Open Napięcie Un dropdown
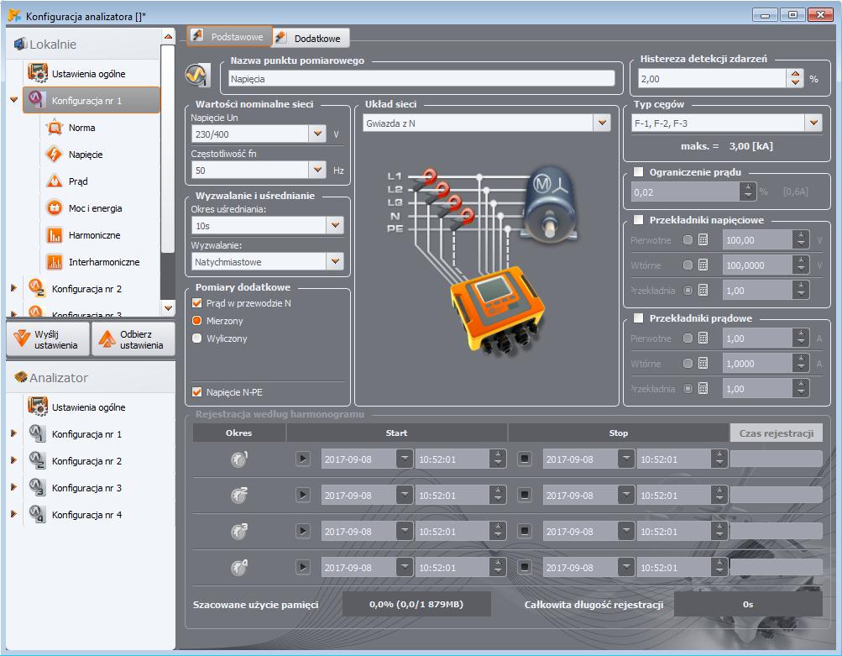 point(317,134)
